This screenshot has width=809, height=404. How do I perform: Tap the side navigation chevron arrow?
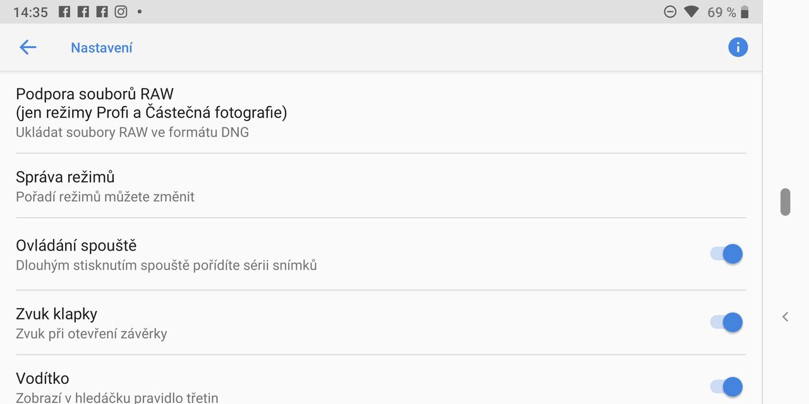pyautogui.click(x=785, y=317)
